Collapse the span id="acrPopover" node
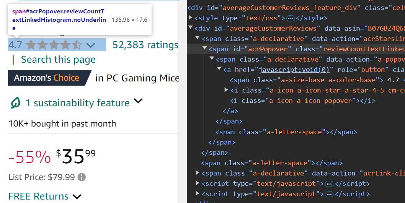This screenshot has width=405, height=203. [x=204, y=48]
